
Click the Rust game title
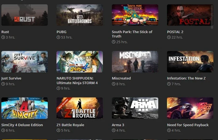point(5,32)
